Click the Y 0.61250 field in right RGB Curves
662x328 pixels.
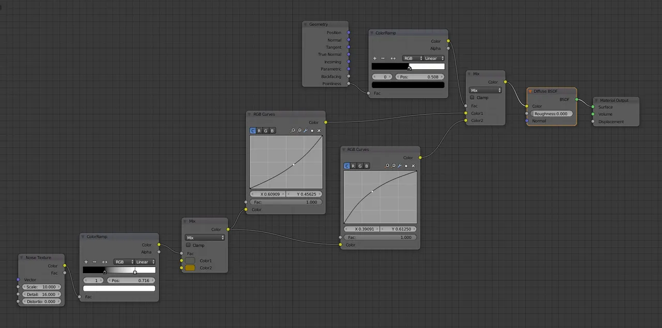399,229
